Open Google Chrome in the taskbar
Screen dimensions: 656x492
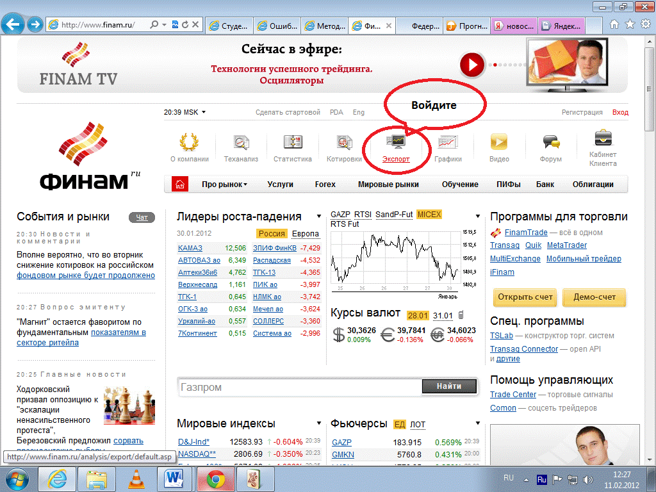click(x=215, y=479)
